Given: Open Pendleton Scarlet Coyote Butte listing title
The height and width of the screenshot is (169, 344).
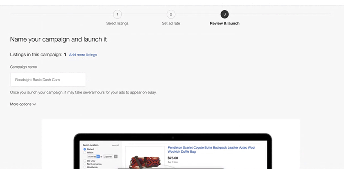Looking at the screenshot, I should tap(211, 149).
